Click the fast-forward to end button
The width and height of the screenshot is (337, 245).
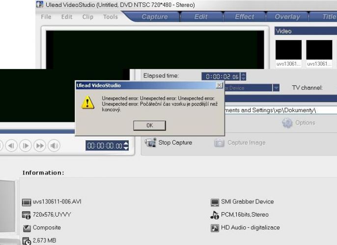tap(40, 146)
